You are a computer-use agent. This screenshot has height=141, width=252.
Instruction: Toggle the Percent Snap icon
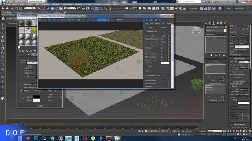pos(101,8)
